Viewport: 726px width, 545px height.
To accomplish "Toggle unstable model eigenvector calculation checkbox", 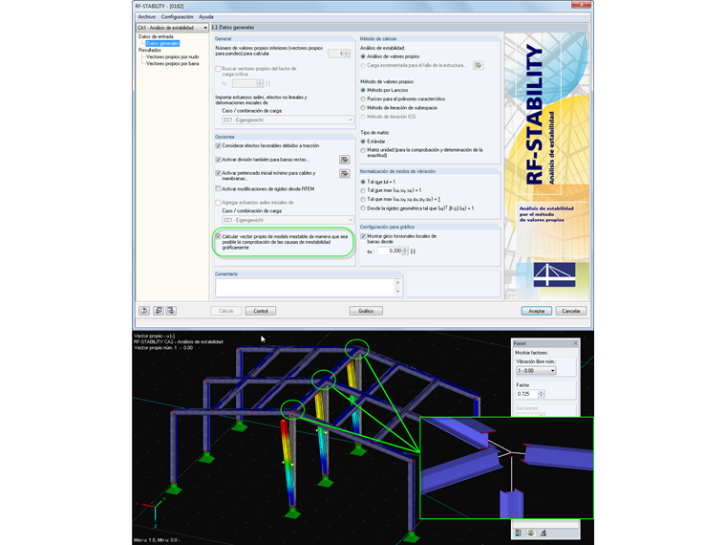I will pyautogui.click(x=218, y=237).
